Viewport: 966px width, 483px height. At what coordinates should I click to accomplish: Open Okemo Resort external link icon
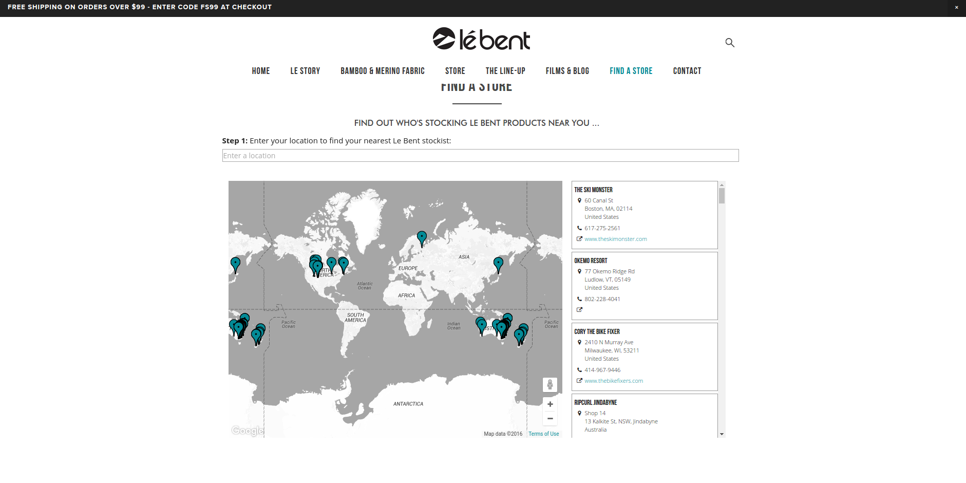click(579, 310)
